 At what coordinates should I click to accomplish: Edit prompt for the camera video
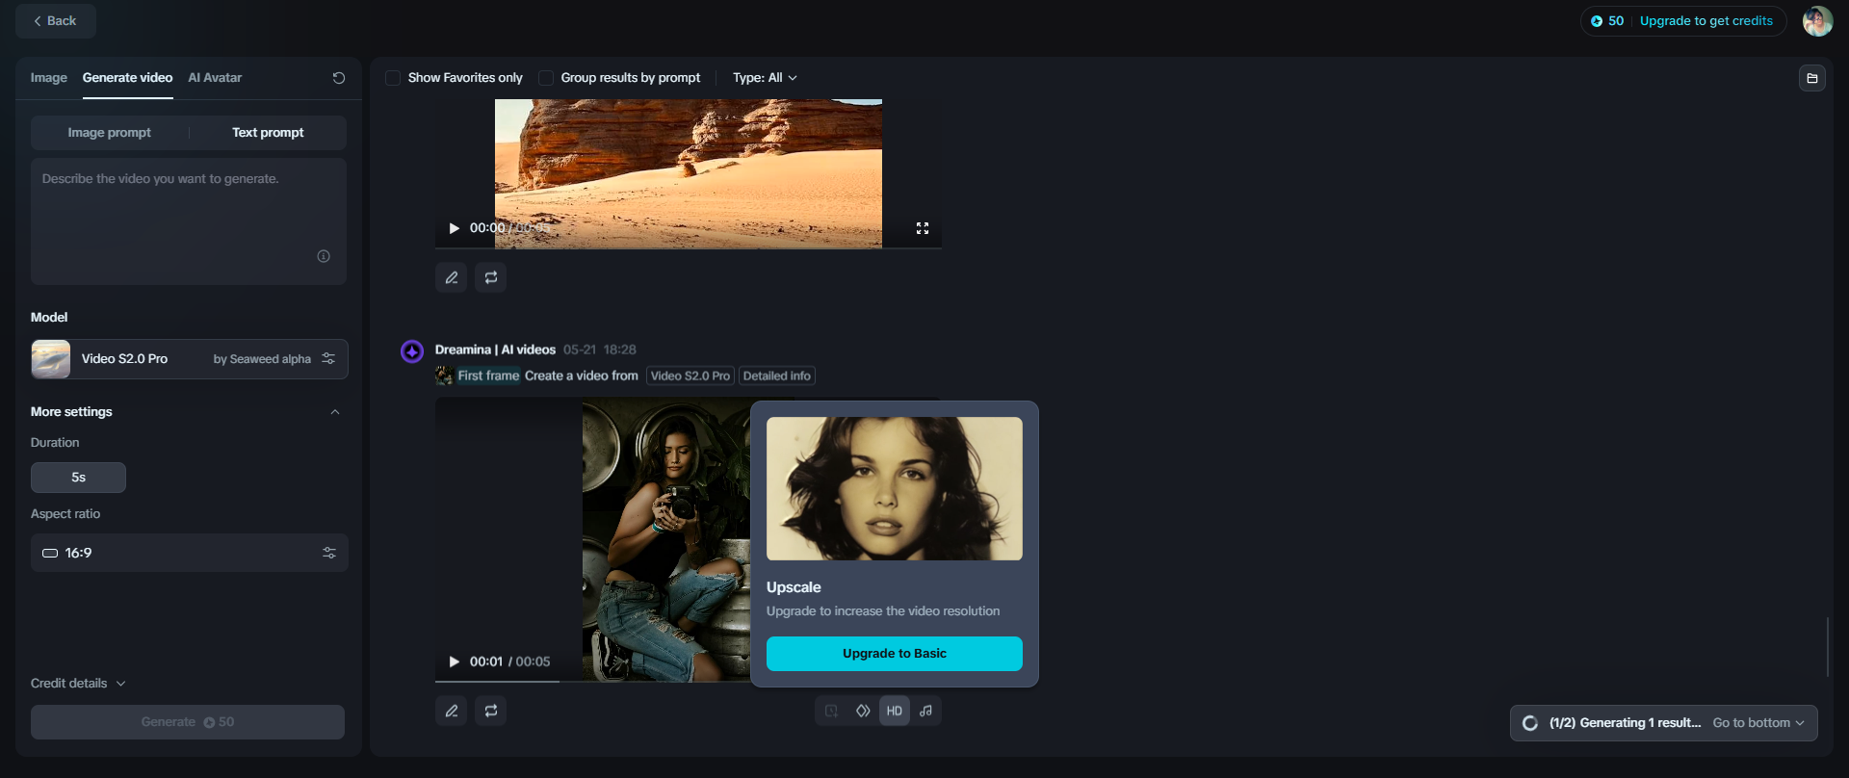pos(452,711)
